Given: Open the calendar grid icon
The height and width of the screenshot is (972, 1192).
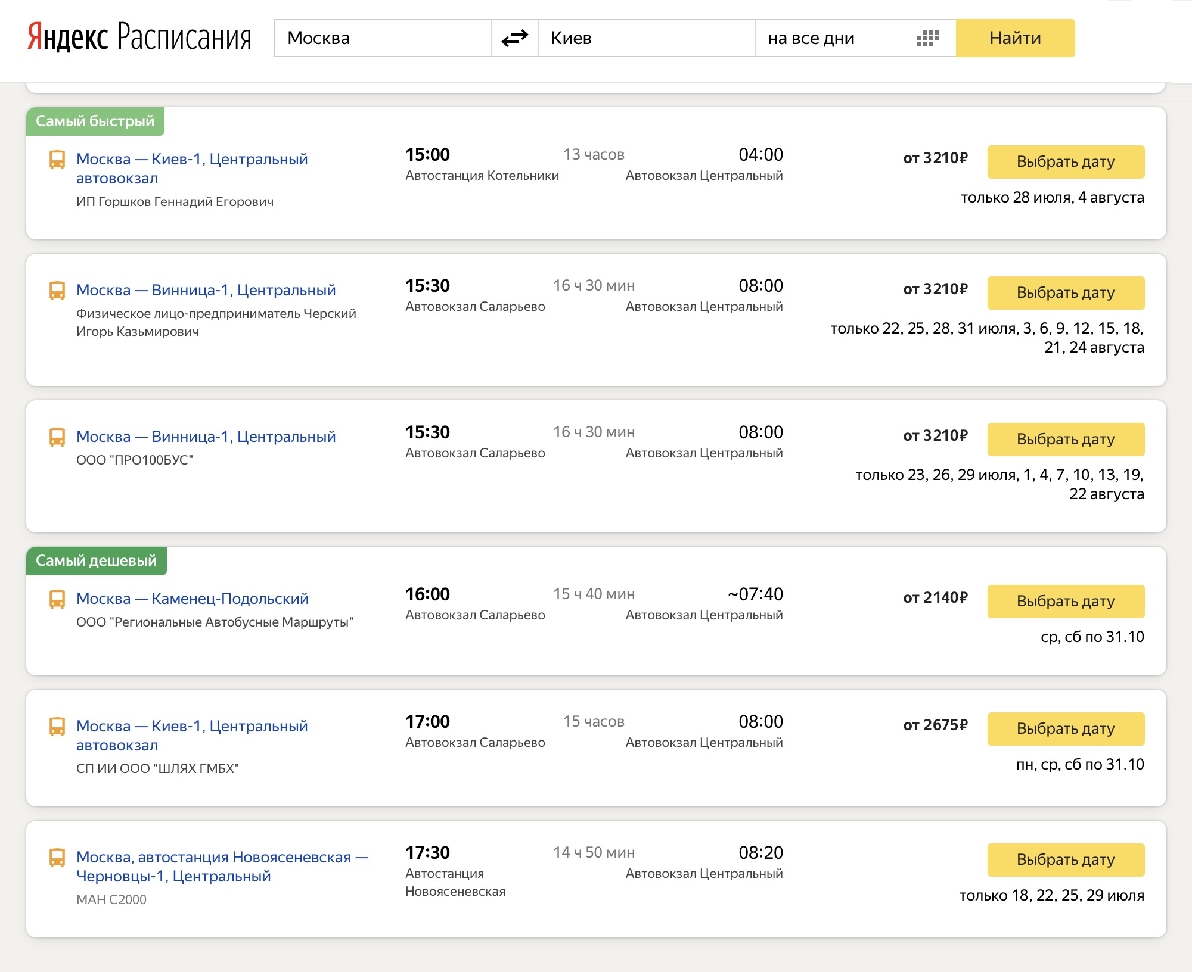Looking at the screenshot, I should (x=927, y=38).
